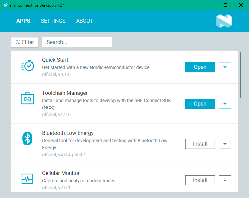This screenshot has width=249, height=198.
Task: Switch to the APPS tab
Action: (23, 21)
